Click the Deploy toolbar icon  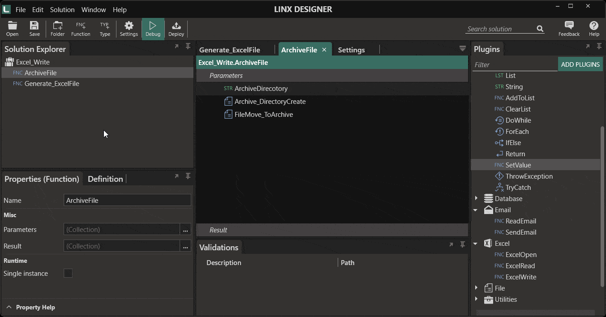tap(176, 29)
